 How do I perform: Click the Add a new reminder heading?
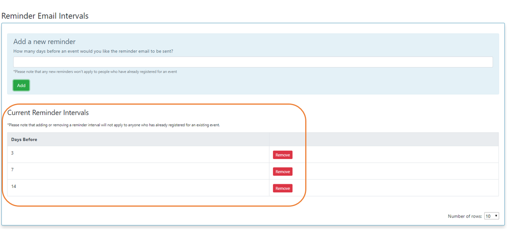point(44,42)
